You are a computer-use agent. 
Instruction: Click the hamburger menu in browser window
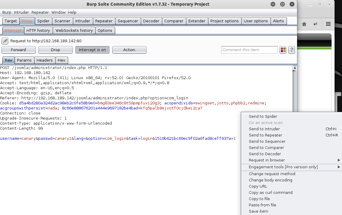328,24
